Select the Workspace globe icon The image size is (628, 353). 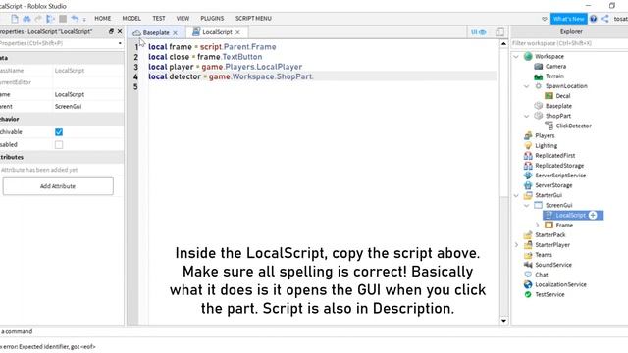pos(528,57)
